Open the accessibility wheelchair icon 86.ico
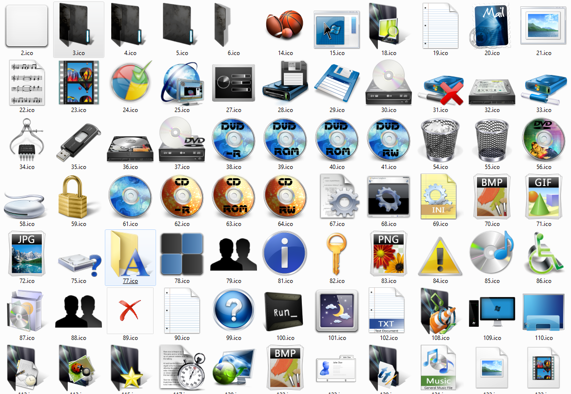Viewport: 571px width, 394px height. (543, 253)
